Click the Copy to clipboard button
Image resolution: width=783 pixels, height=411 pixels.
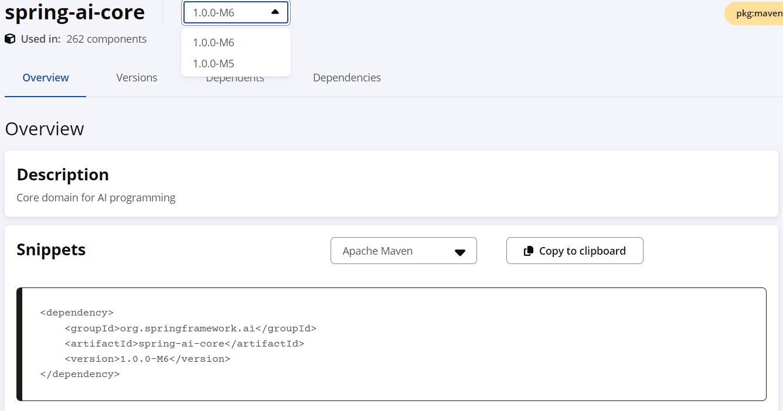tap(575, 251)
